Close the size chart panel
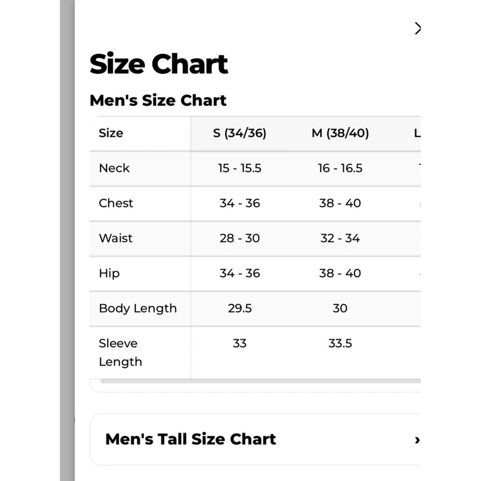The width and height of the screenshot is (481, 481). pos(417,29)
